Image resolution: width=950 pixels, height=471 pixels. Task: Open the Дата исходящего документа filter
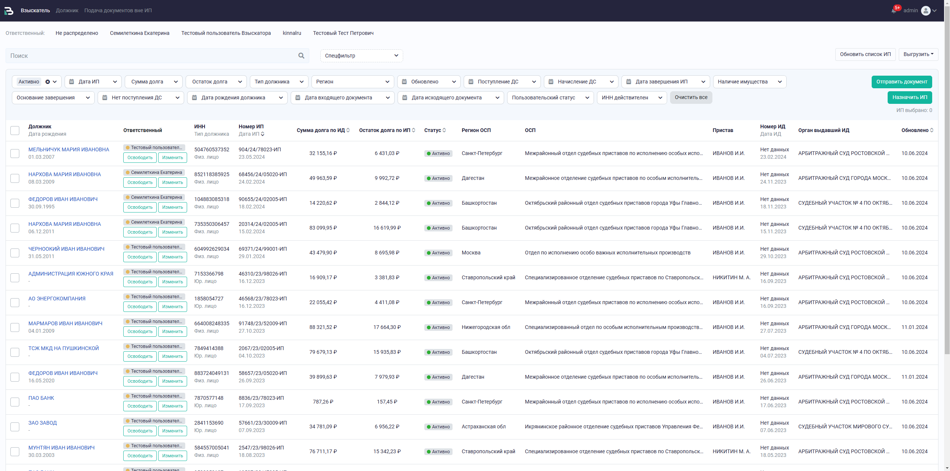(451, 98)
